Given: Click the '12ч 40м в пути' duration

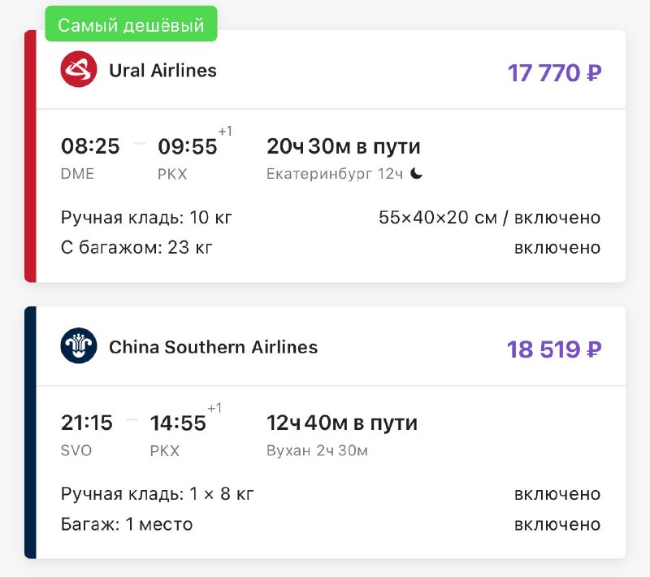Looking at the screenshot, I should point(342,423).
